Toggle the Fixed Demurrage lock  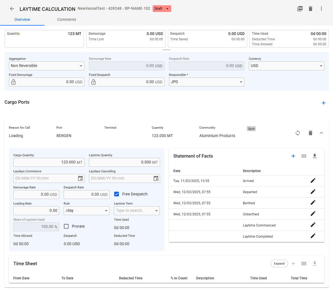click(13, 82)
